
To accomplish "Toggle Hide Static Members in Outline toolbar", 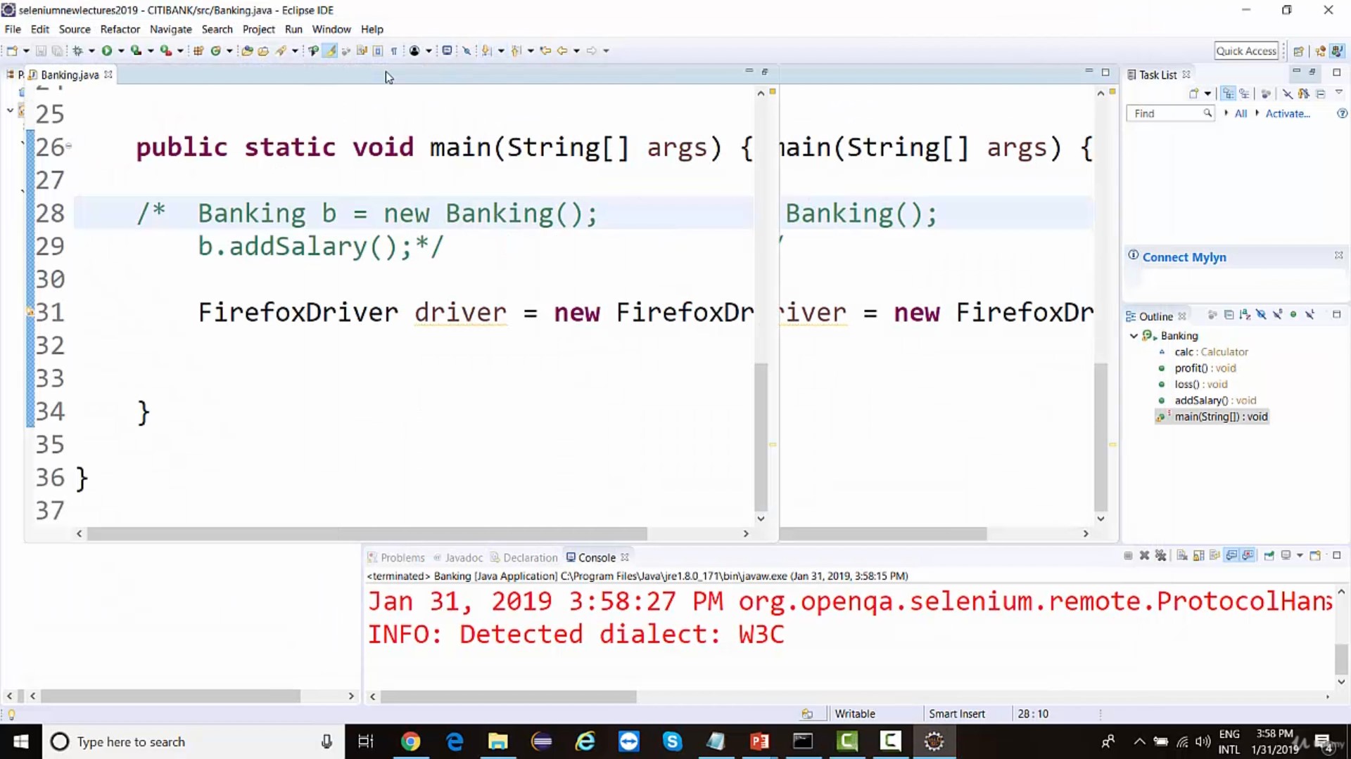I will (1277, 315).
